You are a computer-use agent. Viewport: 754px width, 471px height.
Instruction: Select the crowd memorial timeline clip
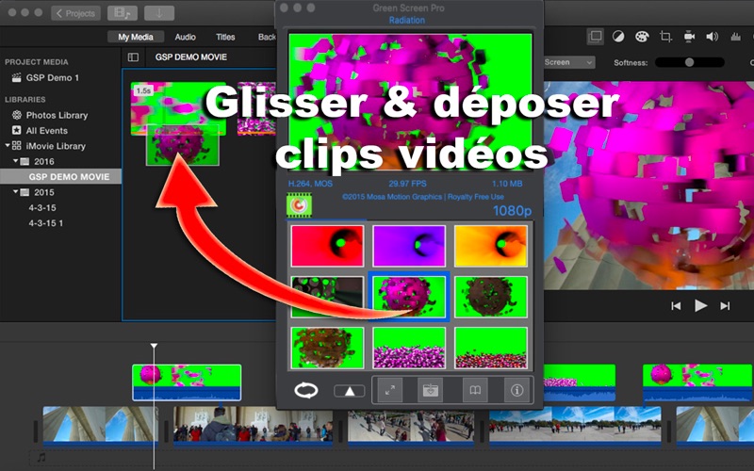point(253,427)
